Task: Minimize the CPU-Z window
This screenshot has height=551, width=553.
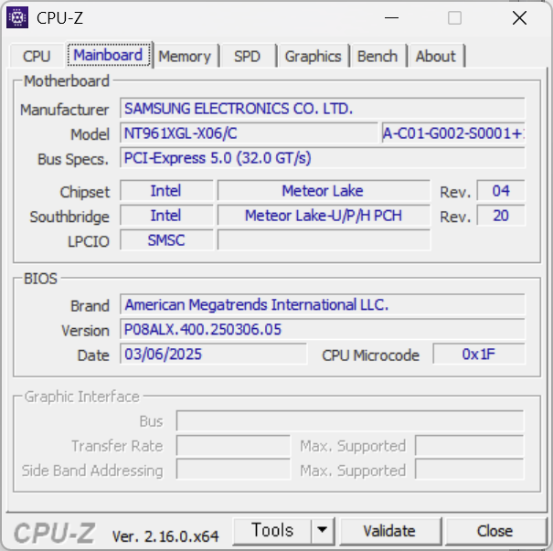Action: pos(391,17)
